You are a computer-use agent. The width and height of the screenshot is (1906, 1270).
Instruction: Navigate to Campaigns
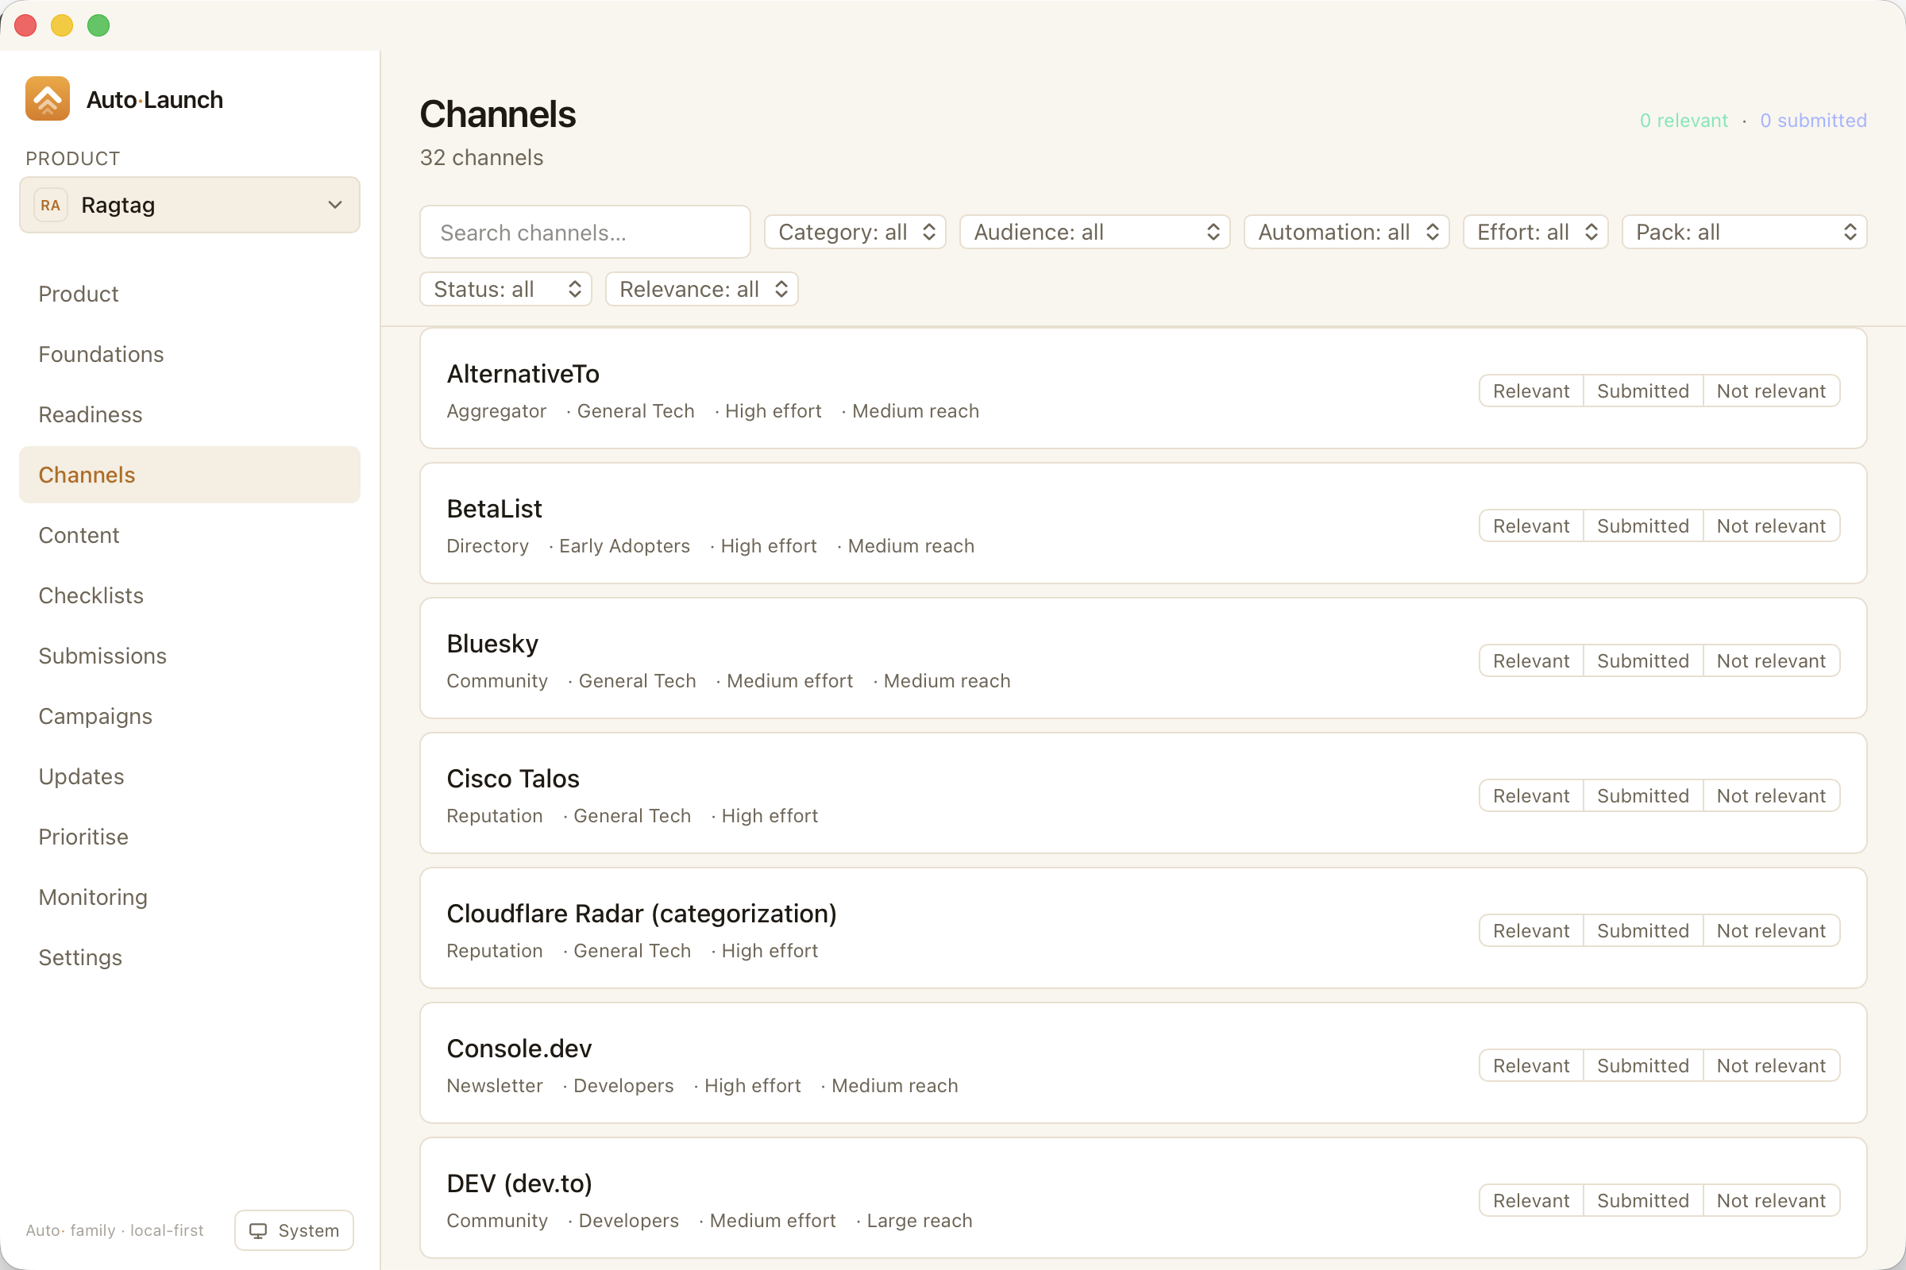[x=190, y=716]
